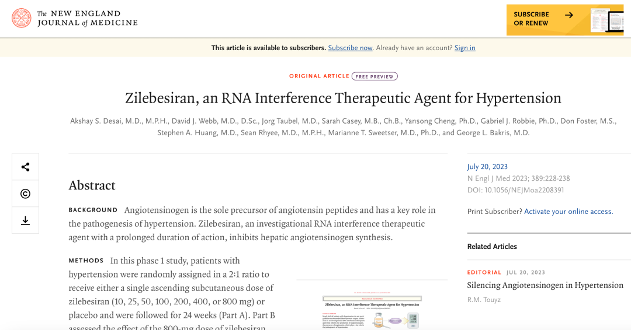Image resolution: width=631 pixels, height=330 pixels.
Task: Click the DOI 10.1056/NEJMoa2208391 text
Action: point(515,190)
